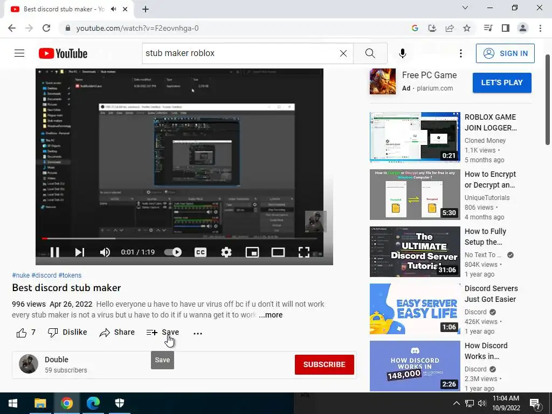The height and width of the screenshot is (414, 552).
Task: Mute the video volume
Action: (x=105, y=252)
